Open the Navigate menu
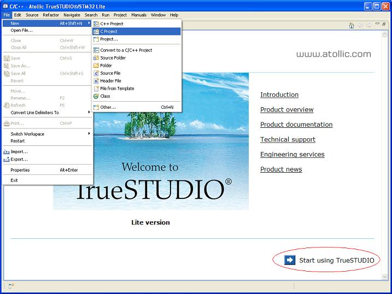Screen dimensions: 392x294 (x=72, y=15)
